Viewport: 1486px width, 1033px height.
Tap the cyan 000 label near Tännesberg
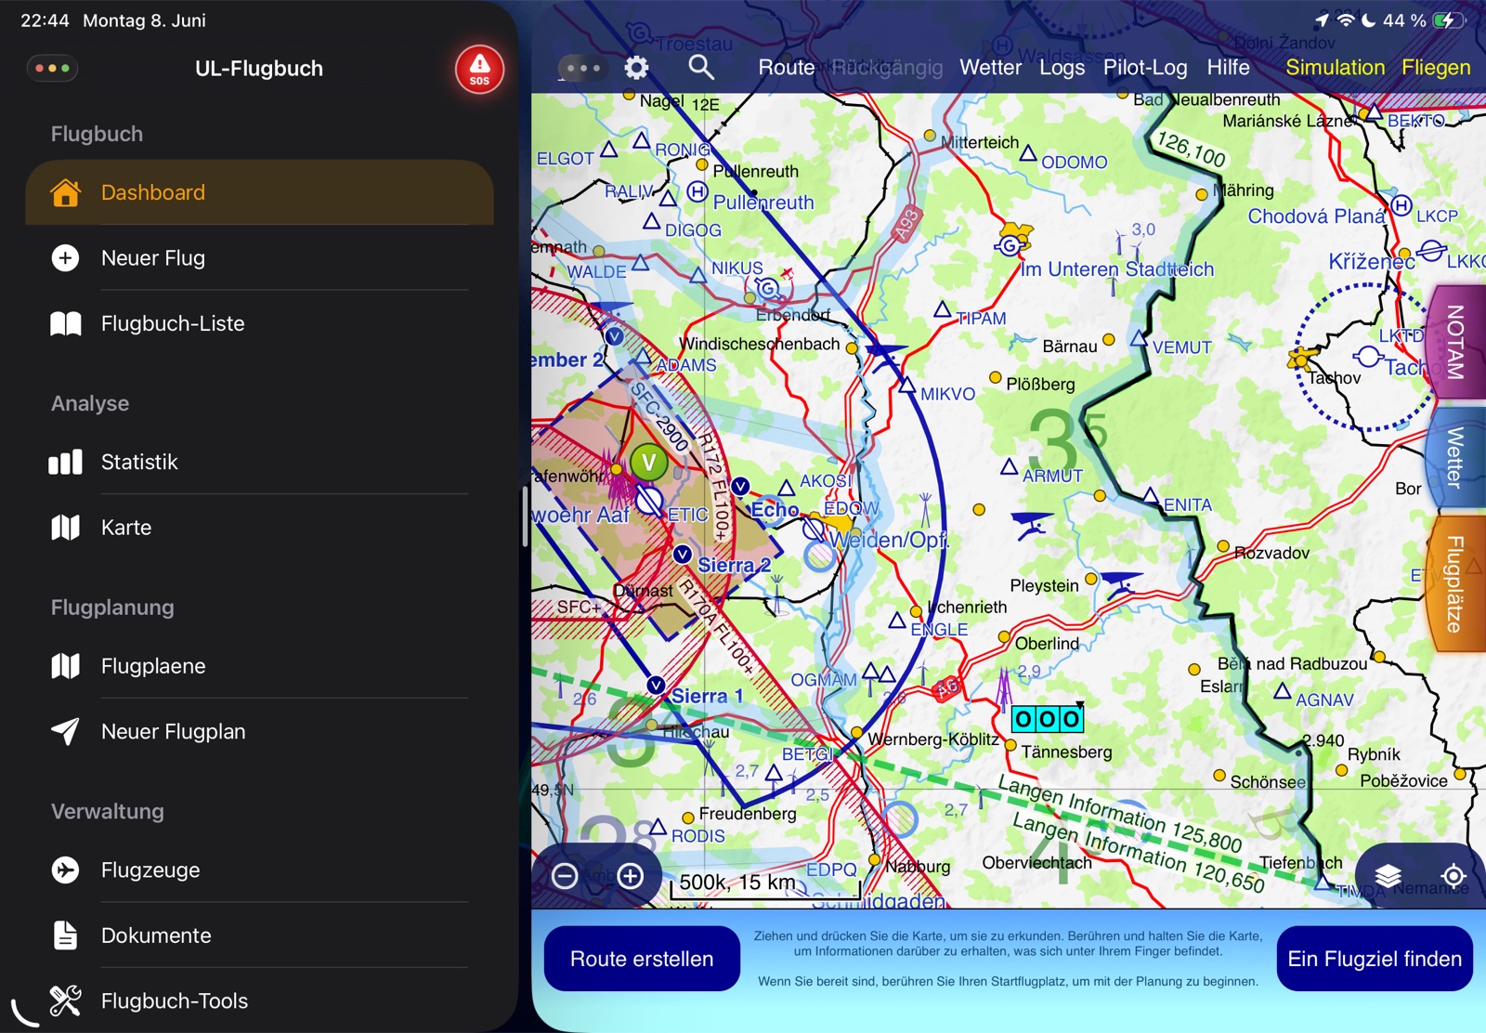pos(1047,718)
